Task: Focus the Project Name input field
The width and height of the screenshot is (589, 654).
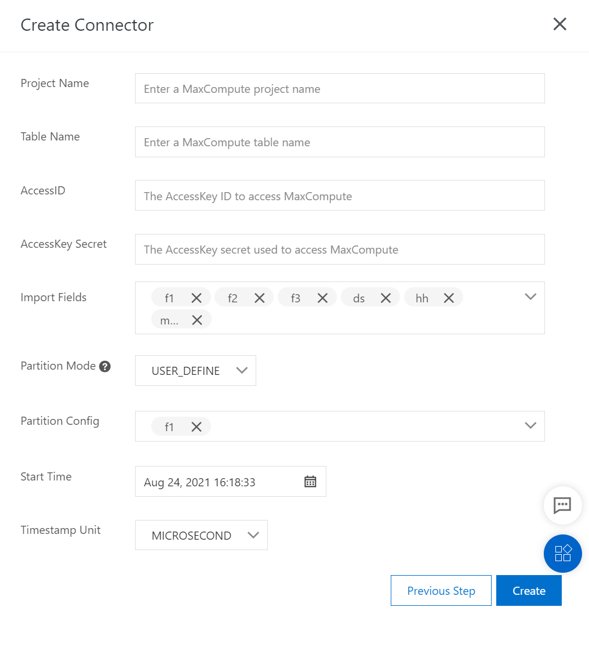Action: click(340, 89)
